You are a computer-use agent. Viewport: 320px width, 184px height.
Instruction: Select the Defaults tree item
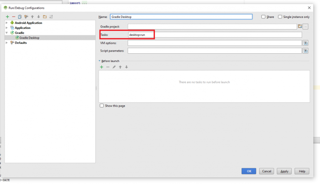point(21,42)
